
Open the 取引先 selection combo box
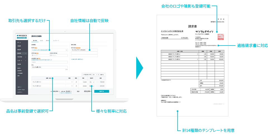50,50
